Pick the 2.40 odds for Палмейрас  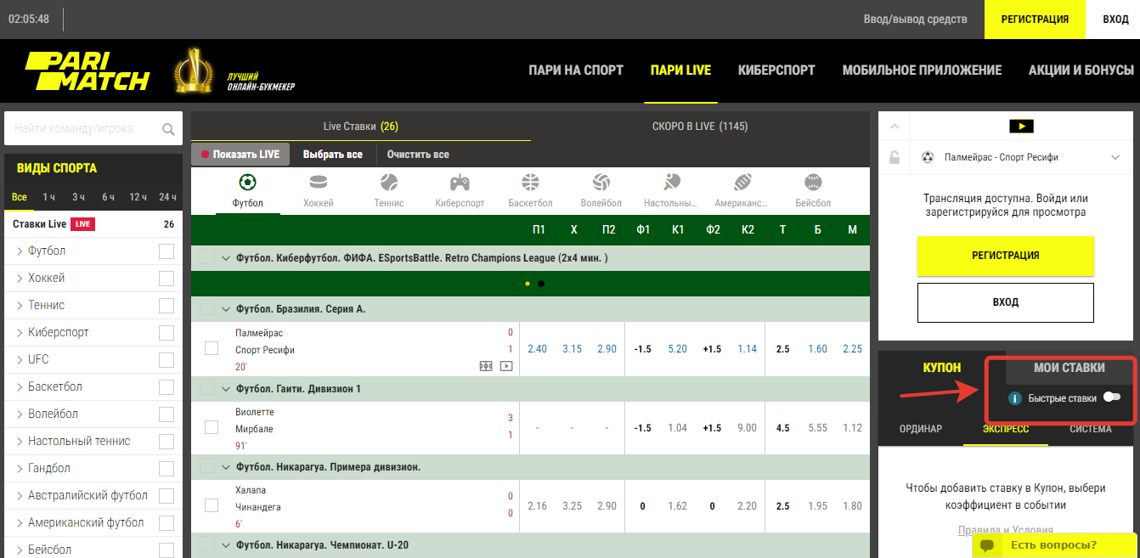click(537, 349)
